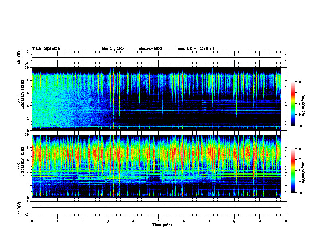Click the time axis tick label "8"
The height and width of the screenshot is (248, 321).
click(234, 221)
